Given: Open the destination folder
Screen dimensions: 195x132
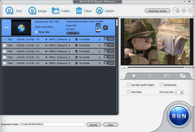Looking at the screenshot, I should pos(111,125).
